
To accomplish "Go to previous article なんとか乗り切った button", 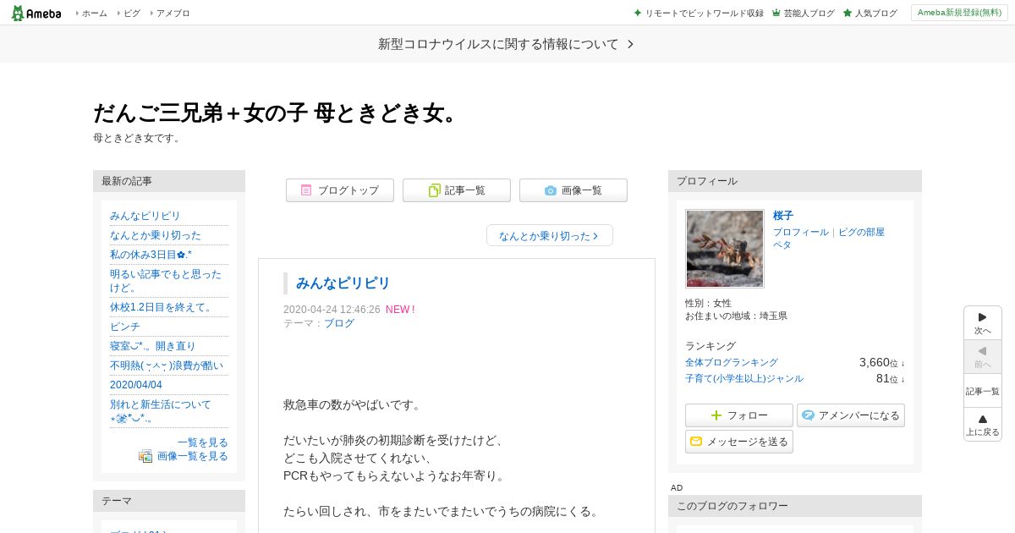I will tap(550, 235).
